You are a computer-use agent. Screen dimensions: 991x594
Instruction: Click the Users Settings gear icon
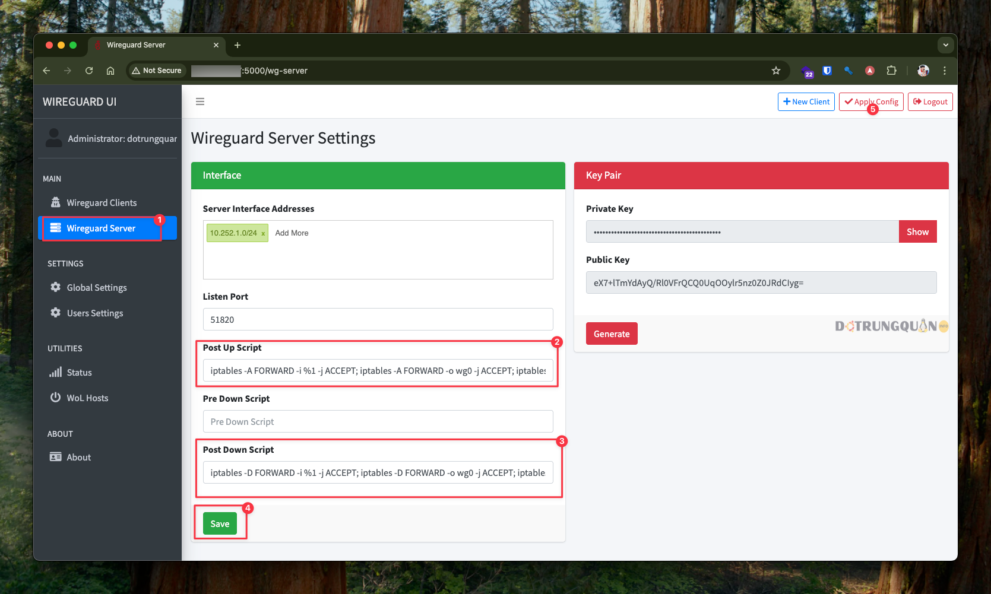click(56, 313)
